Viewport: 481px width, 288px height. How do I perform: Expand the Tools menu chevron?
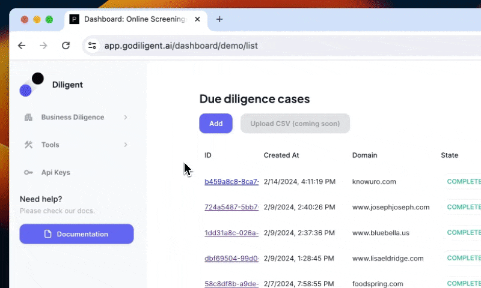pos(126,145)
